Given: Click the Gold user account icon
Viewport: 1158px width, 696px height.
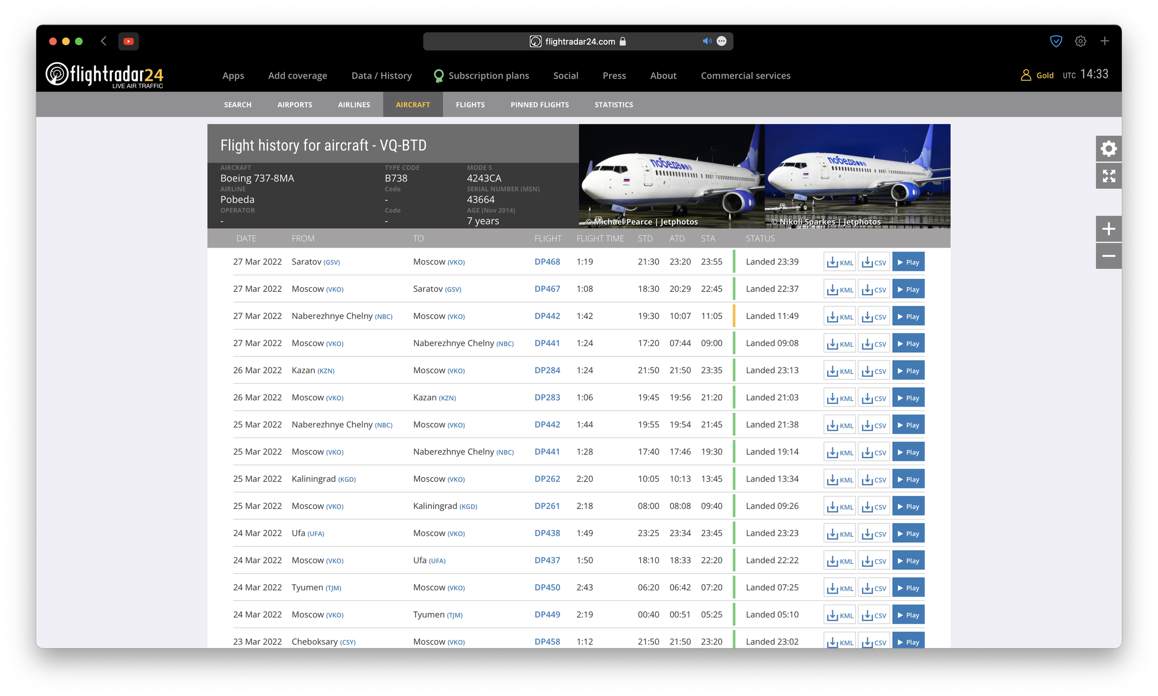Looking at the screenshot, I should tap(1026, 75).
